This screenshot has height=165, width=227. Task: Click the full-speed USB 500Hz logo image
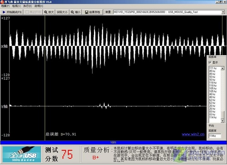(22, 154)
